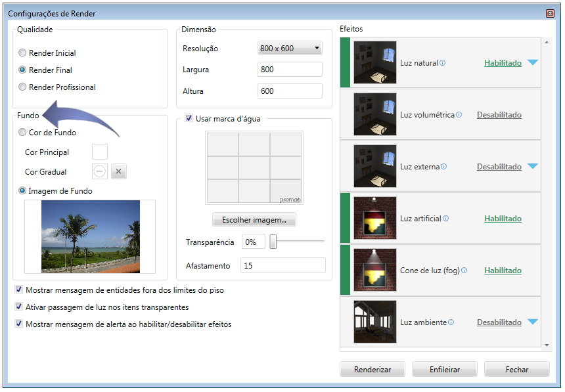Screen dimensions: 565x392
Task: Click the Cone de luz (fog) thumbnail
Action: 374,270
